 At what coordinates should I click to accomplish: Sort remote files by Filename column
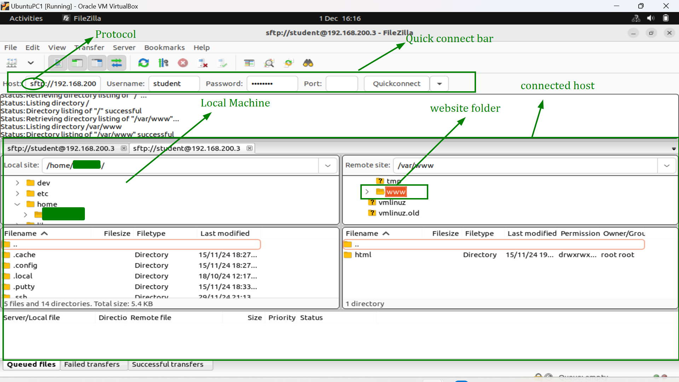(383, 233)
